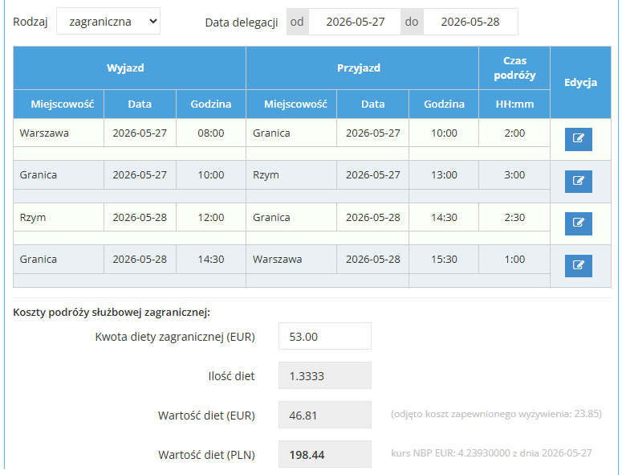Viewport: 622px width, 475px height.
Task: Click the Kwota diety zagranicznej field 53.00
Action: tap(325, 337)
